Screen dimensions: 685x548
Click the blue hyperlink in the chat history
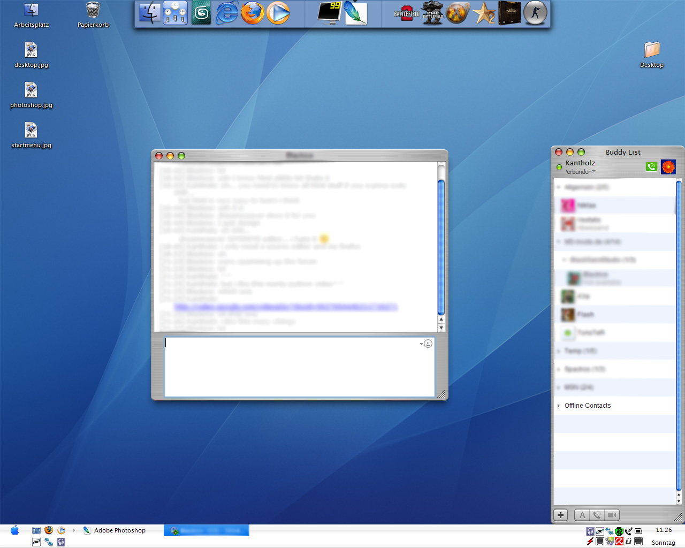[x=286, y=307]
